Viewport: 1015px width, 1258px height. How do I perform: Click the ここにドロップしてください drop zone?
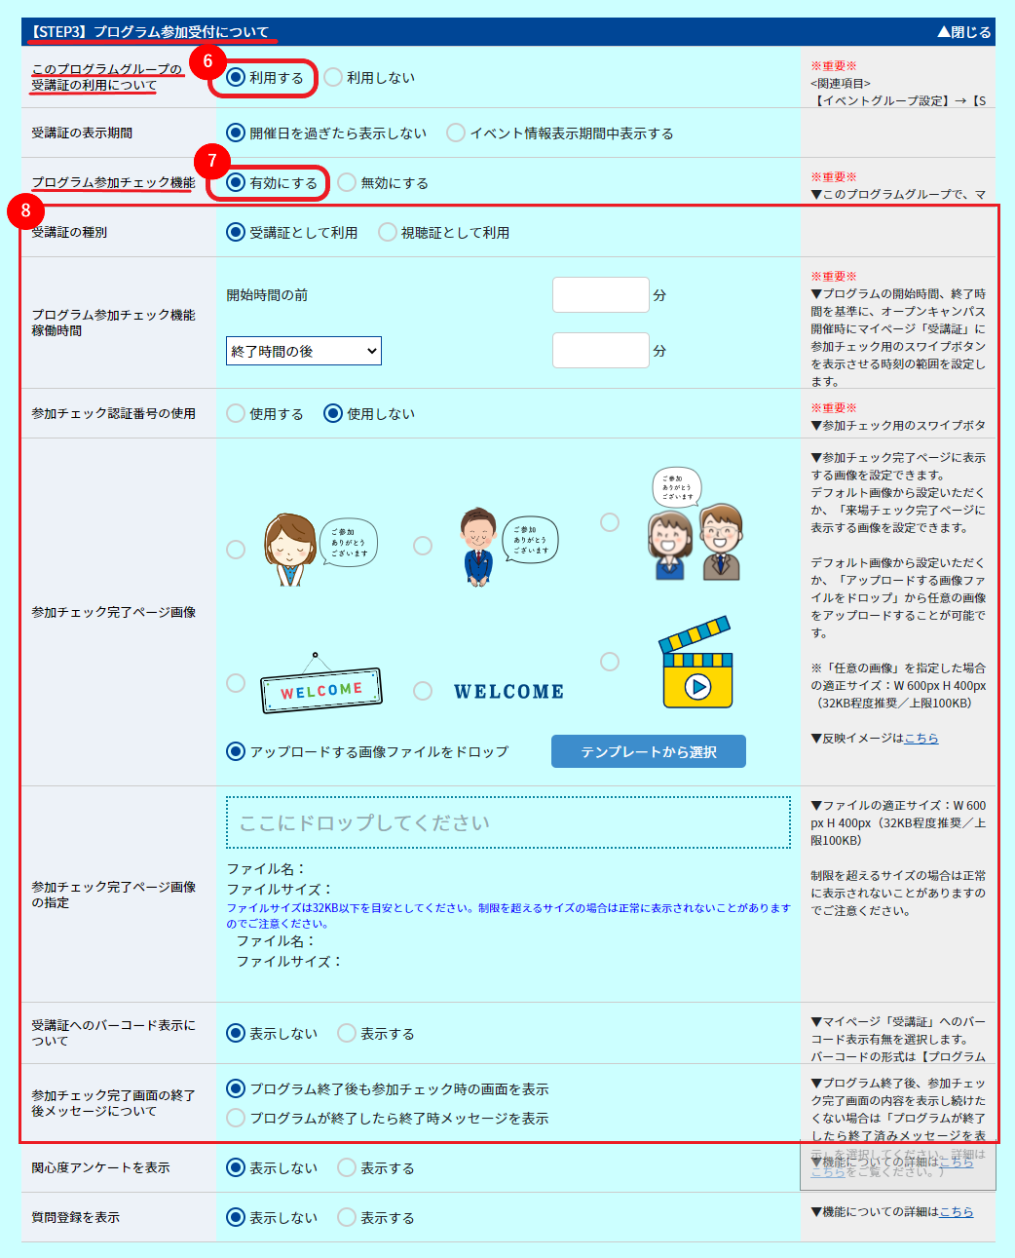[x=508, y=822]
